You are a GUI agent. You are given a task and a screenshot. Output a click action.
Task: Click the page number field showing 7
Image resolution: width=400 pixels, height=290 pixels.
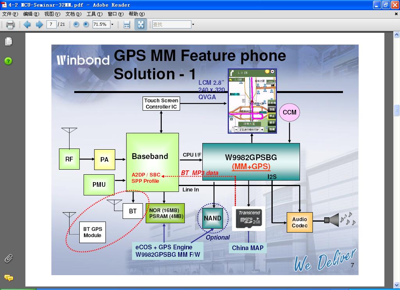[x=51, y=25]
